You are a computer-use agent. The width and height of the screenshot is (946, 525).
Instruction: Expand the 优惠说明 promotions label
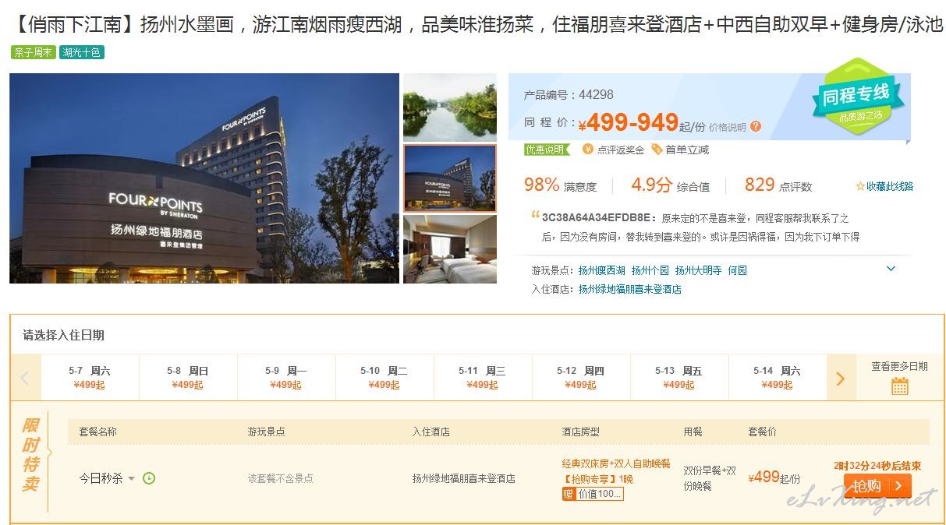[x=547, y=150]
